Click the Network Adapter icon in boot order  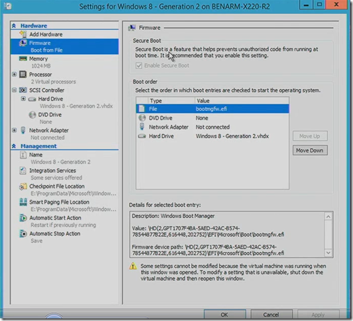[142, 127]
